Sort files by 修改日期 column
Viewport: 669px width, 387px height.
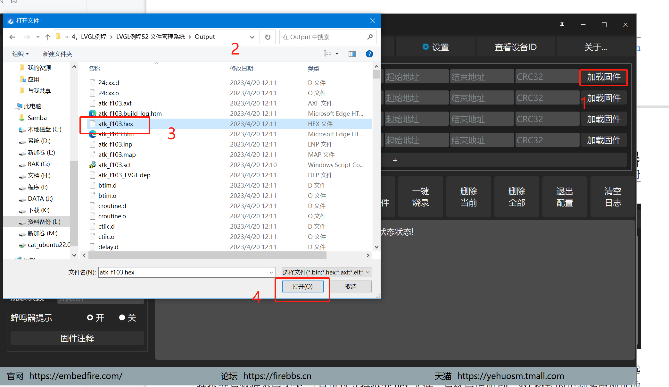[242, 68]
